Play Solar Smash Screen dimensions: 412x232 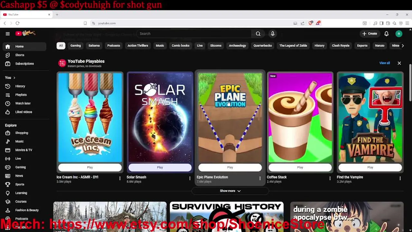[x=160, y=167]
